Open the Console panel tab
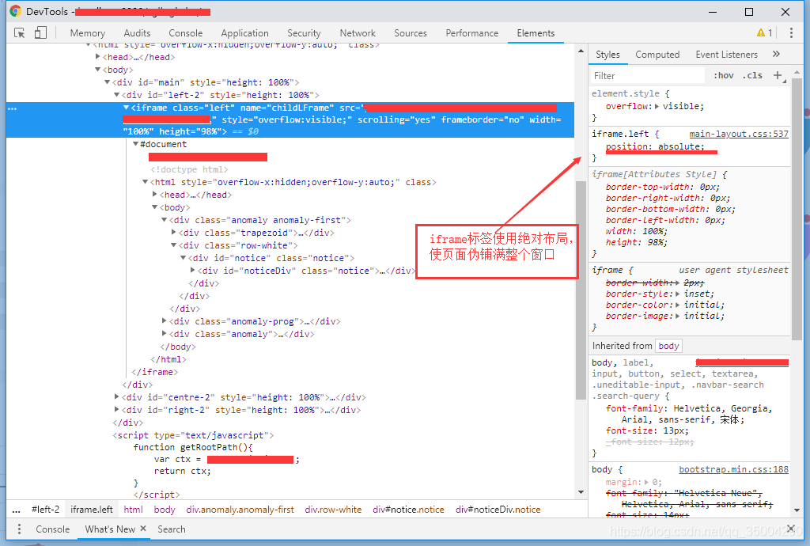The image size is (810, 546). click(185, 33)
